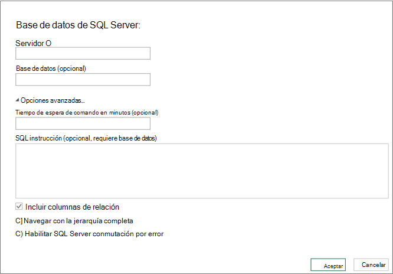Image resolution: width=393 pixels, height=274 pixels.
Task: Click the "SQL instrucción" label text
Action: point(40,138)
